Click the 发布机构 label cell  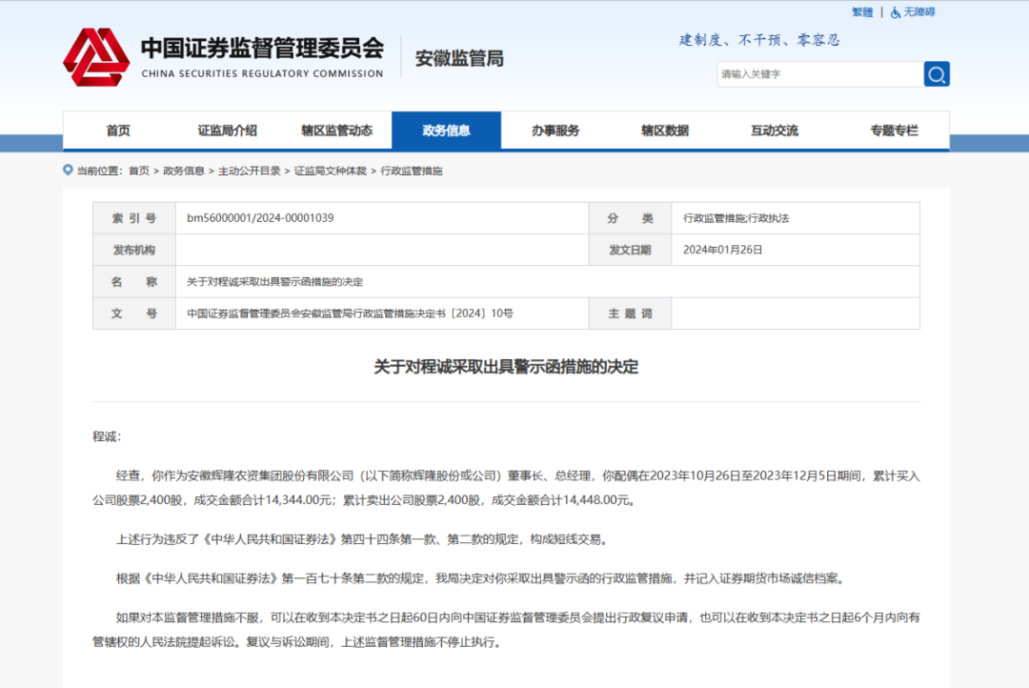click(134, 250)
